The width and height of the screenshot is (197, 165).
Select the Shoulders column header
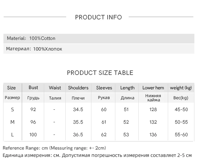tap(78, 88)
